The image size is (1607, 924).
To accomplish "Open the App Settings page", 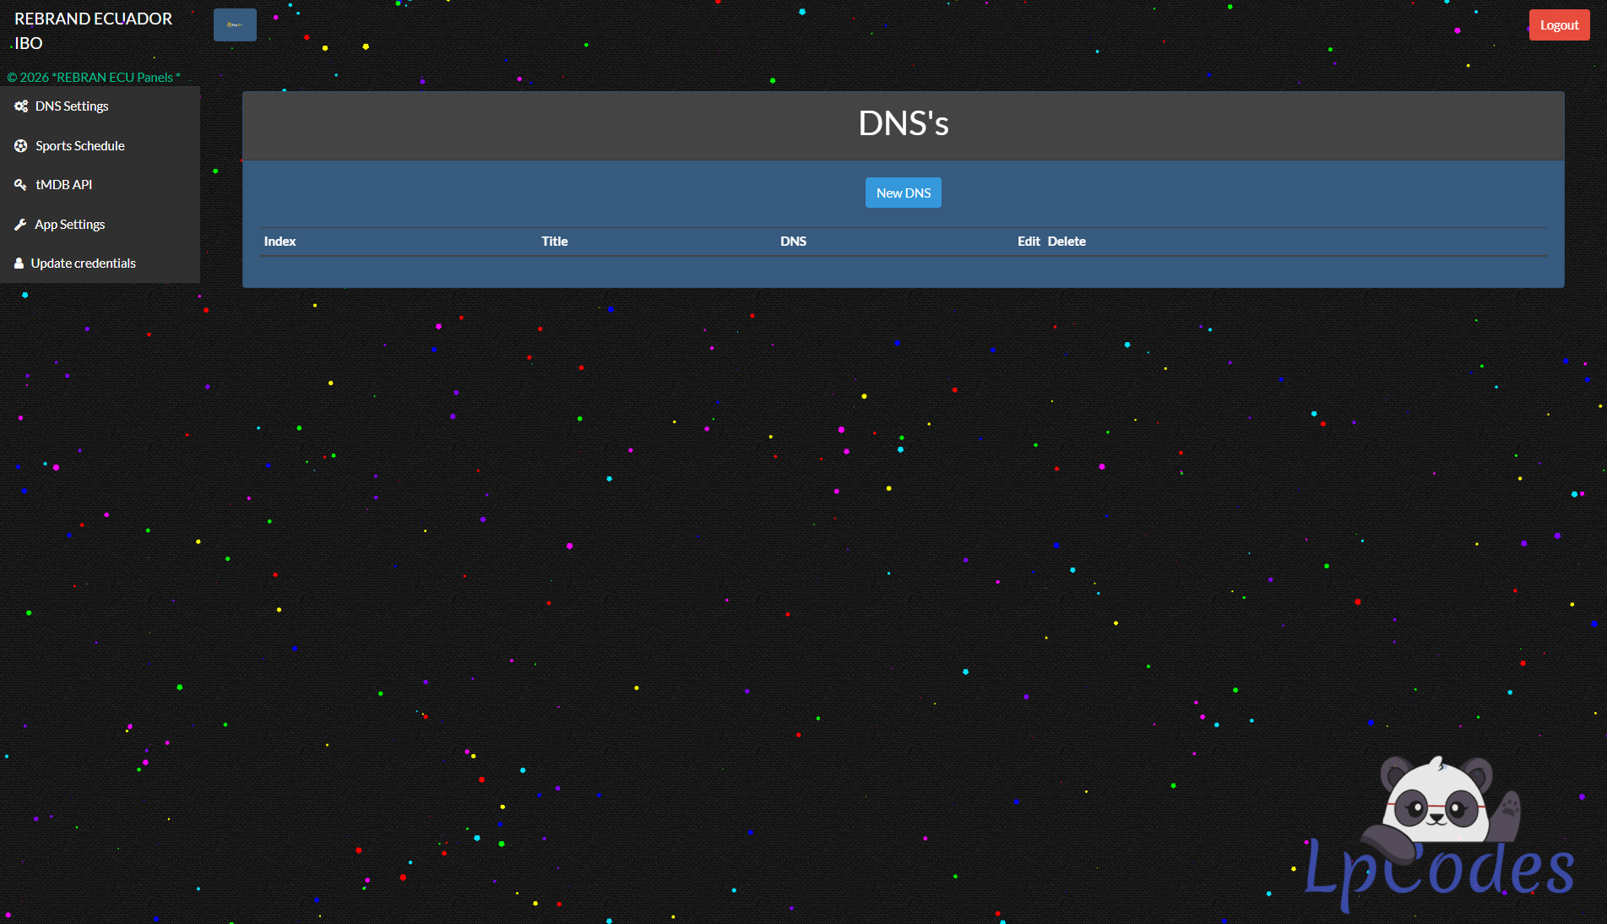I will [x=69, y=225].
